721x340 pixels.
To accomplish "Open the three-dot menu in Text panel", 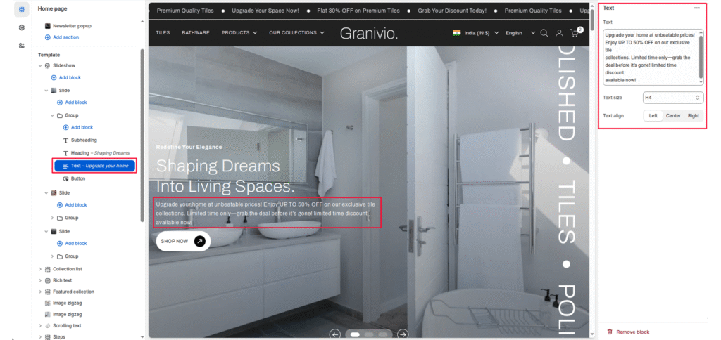I will pos(697,8).
